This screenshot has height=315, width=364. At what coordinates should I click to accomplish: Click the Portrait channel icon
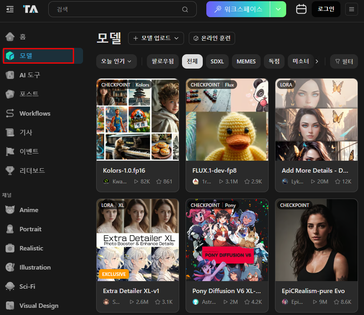[10, 229]
